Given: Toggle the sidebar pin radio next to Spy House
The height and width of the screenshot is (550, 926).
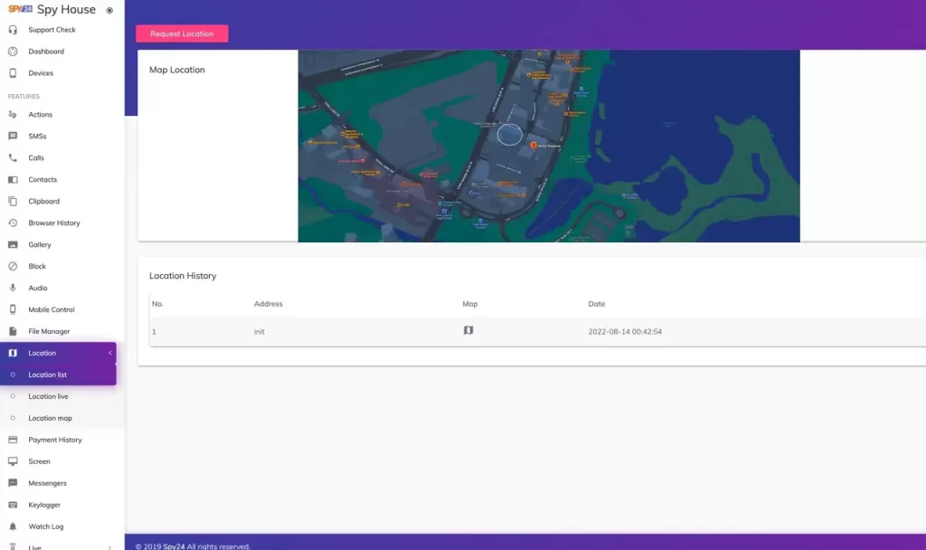Looking at the screenshot, I should (x=109, y=10).
